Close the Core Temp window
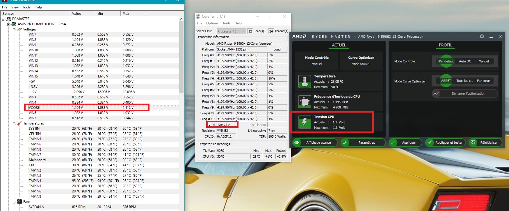This screenshot has width=509, height=211. pos(284,17)
